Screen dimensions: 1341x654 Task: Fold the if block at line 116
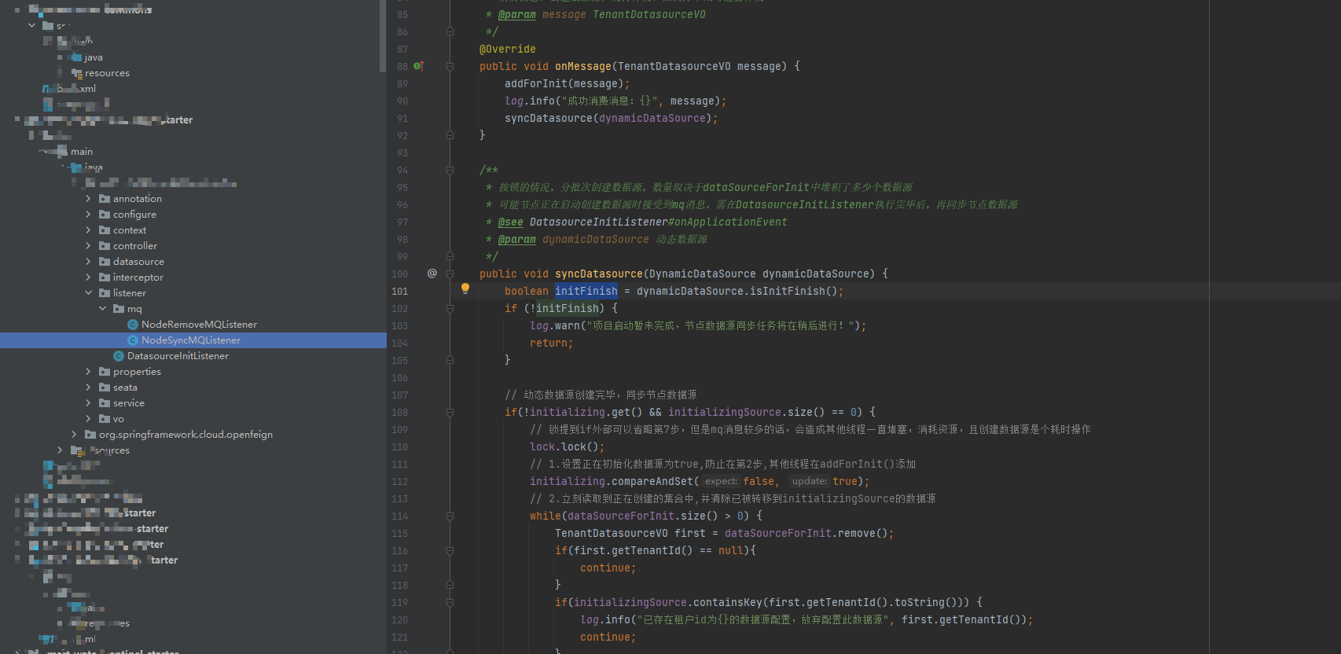coord(450,551)
